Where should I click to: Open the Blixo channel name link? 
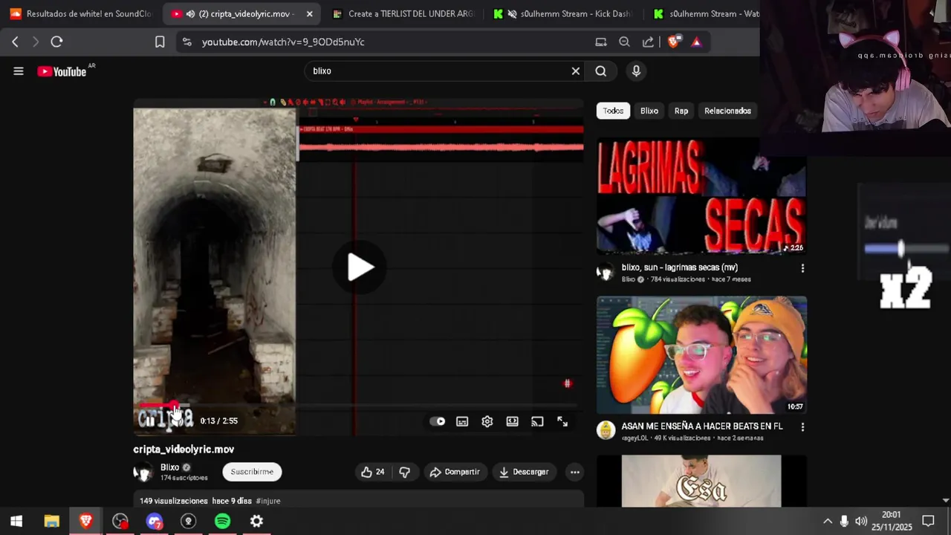point(170,467)
